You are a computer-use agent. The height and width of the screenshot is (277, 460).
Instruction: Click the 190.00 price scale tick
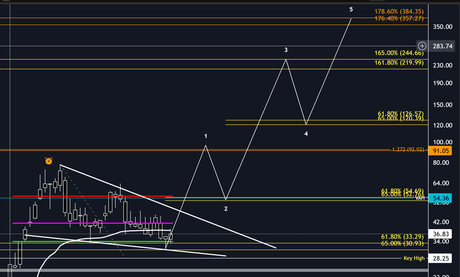[x=442, y=83]
